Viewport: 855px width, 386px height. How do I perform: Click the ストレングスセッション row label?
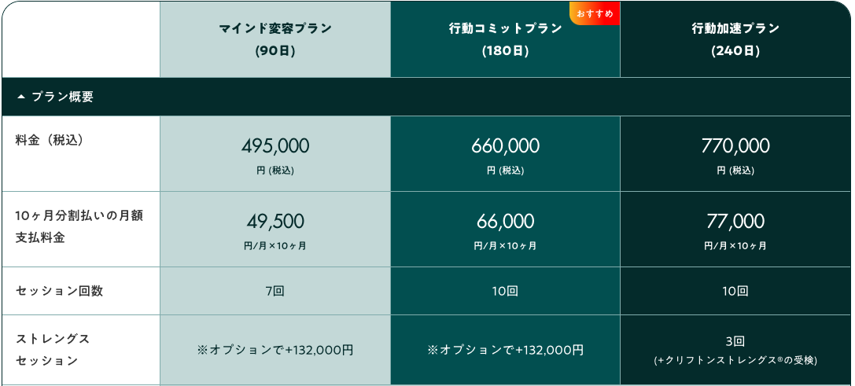[x=53, y=350]
